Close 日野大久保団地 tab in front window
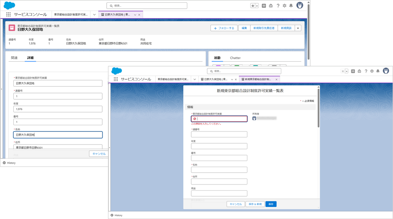Image resolution: width=393 pixels, height=219 pixels. 236,80
